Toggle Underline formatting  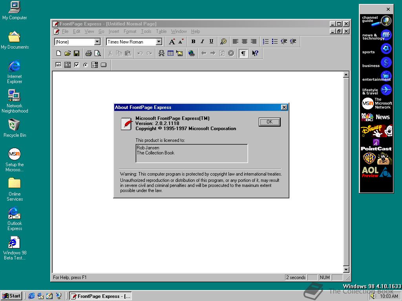(211, 42)
